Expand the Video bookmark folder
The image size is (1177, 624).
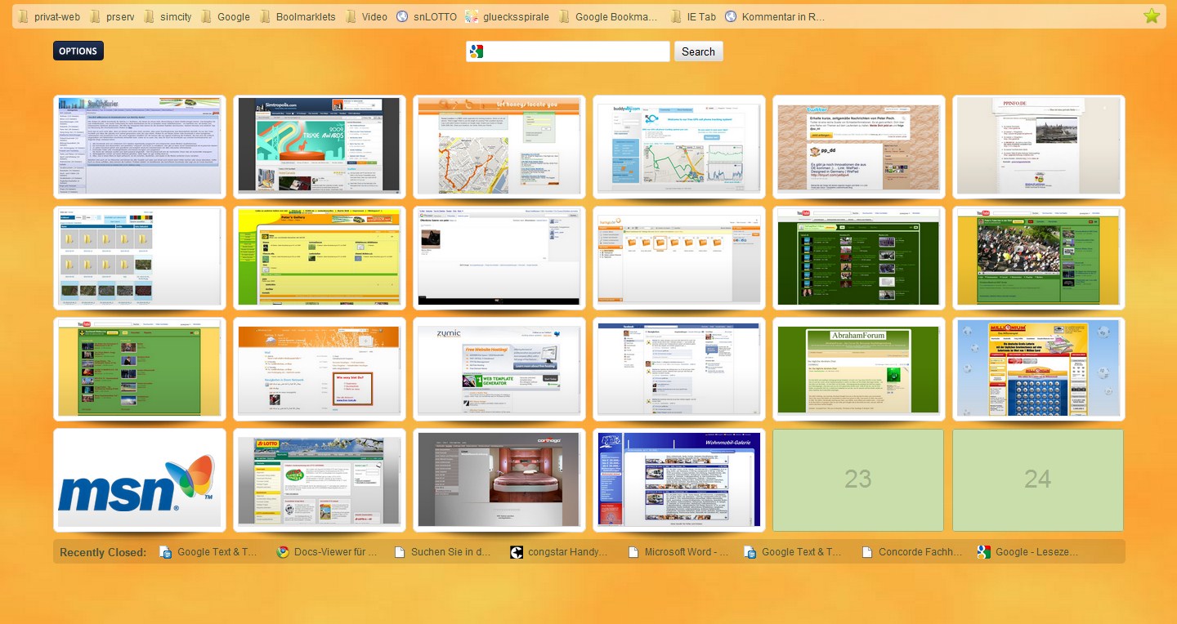coord(366,16)
